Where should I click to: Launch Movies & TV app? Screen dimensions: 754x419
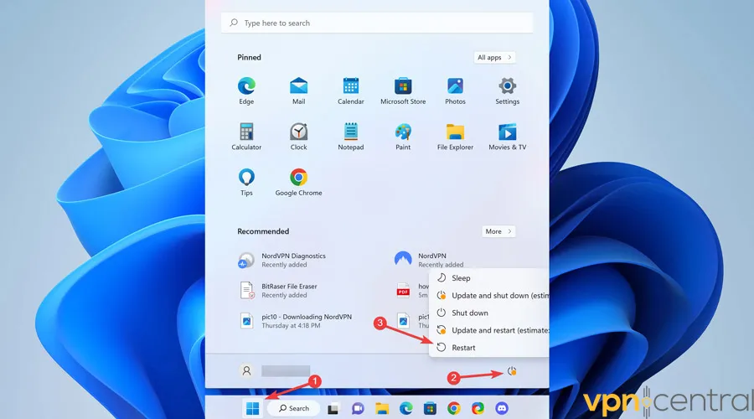pyautogui.click(x=508, y=137)
